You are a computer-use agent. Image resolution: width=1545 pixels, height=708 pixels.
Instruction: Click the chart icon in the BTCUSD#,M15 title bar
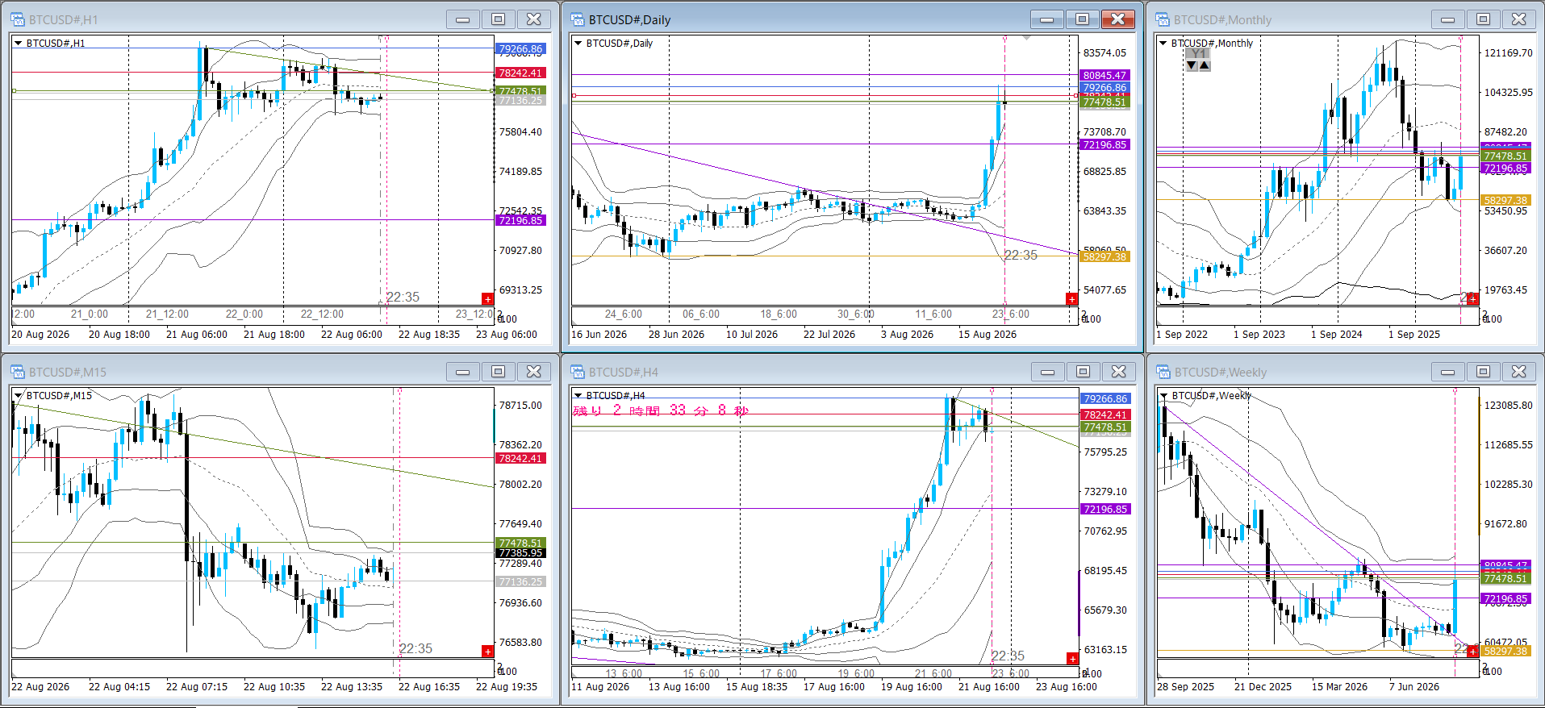[18, 372]
